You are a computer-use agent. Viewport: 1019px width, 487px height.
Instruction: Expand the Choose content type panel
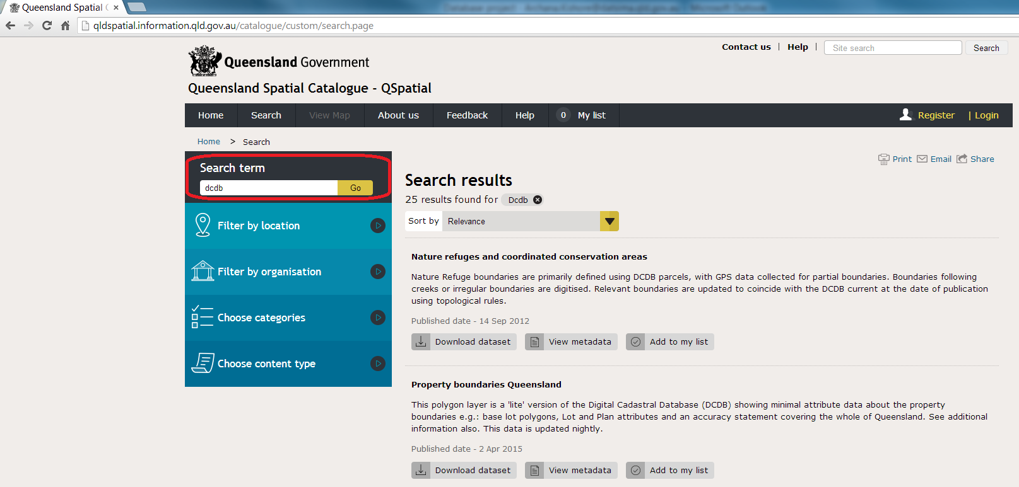pos(377,364)
